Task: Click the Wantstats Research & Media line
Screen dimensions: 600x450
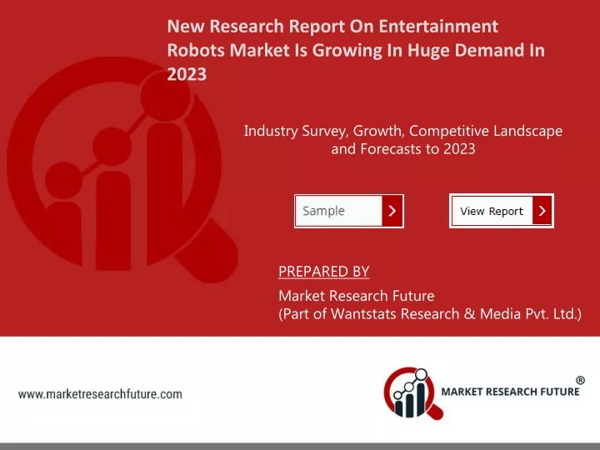Action: 430,314
